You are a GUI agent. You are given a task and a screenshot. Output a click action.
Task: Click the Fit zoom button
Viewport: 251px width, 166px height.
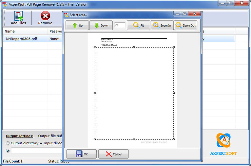[x=138, y=25]
